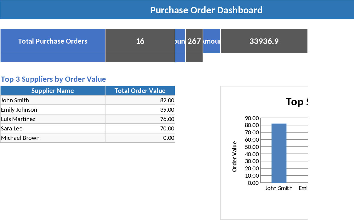Viewport: 354px width, 220px height.
Task: Select the Emily Johnson supplier cell
Action: 53,110
